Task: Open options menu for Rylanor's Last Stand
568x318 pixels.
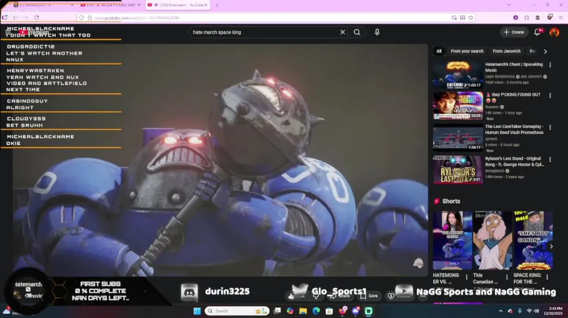Action: tap(550, 159)
